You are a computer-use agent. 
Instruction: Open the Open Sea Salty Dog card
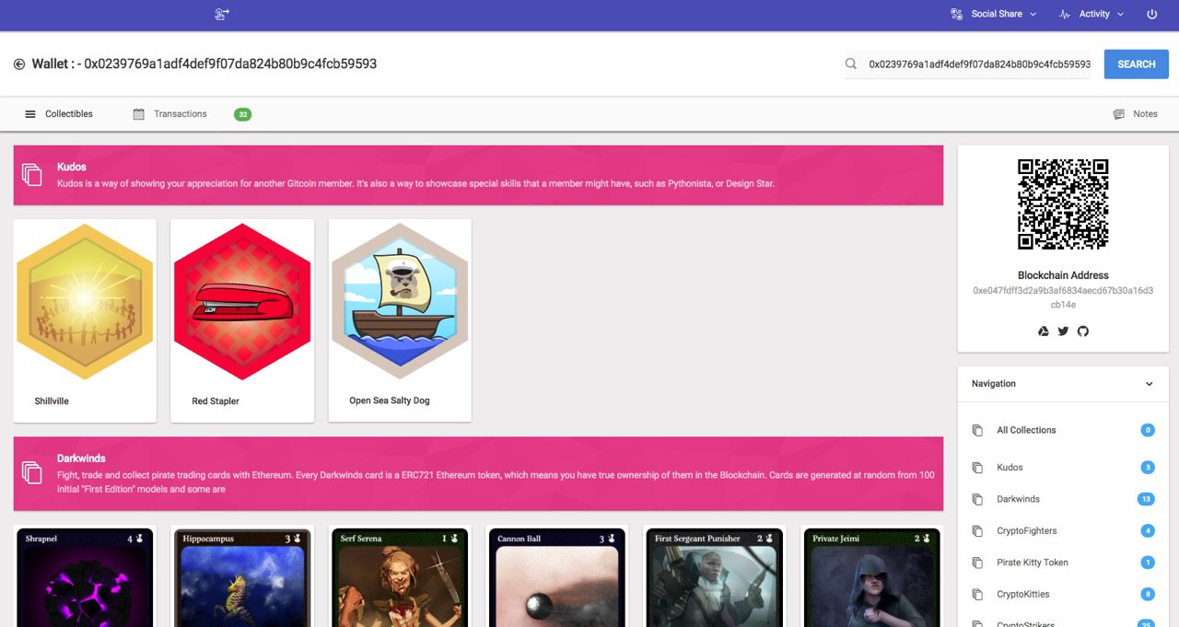(400, 320)
